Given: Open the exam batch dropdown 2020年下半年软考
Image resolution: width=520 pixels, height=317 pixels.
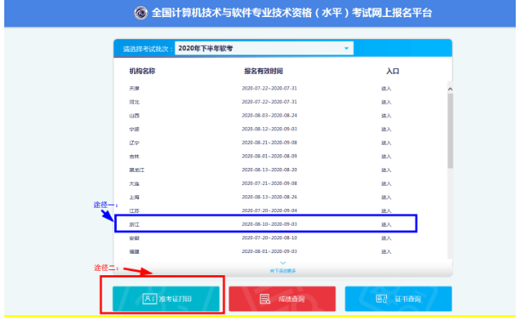Looking at the screenshot, I should click(x=264, y=49).
